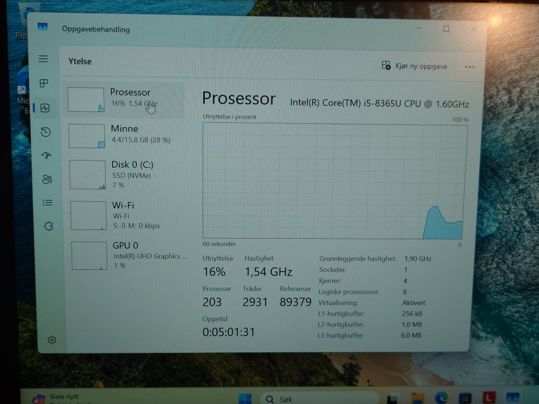Viewport: 539px width, 404px height.
Task: Open Microsoft Edge from the taskbar
Action: coord(441,398)
